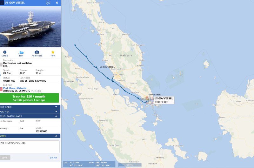Save the vessel note
This screenshot has width=254, height=168.
click(5, 158)
